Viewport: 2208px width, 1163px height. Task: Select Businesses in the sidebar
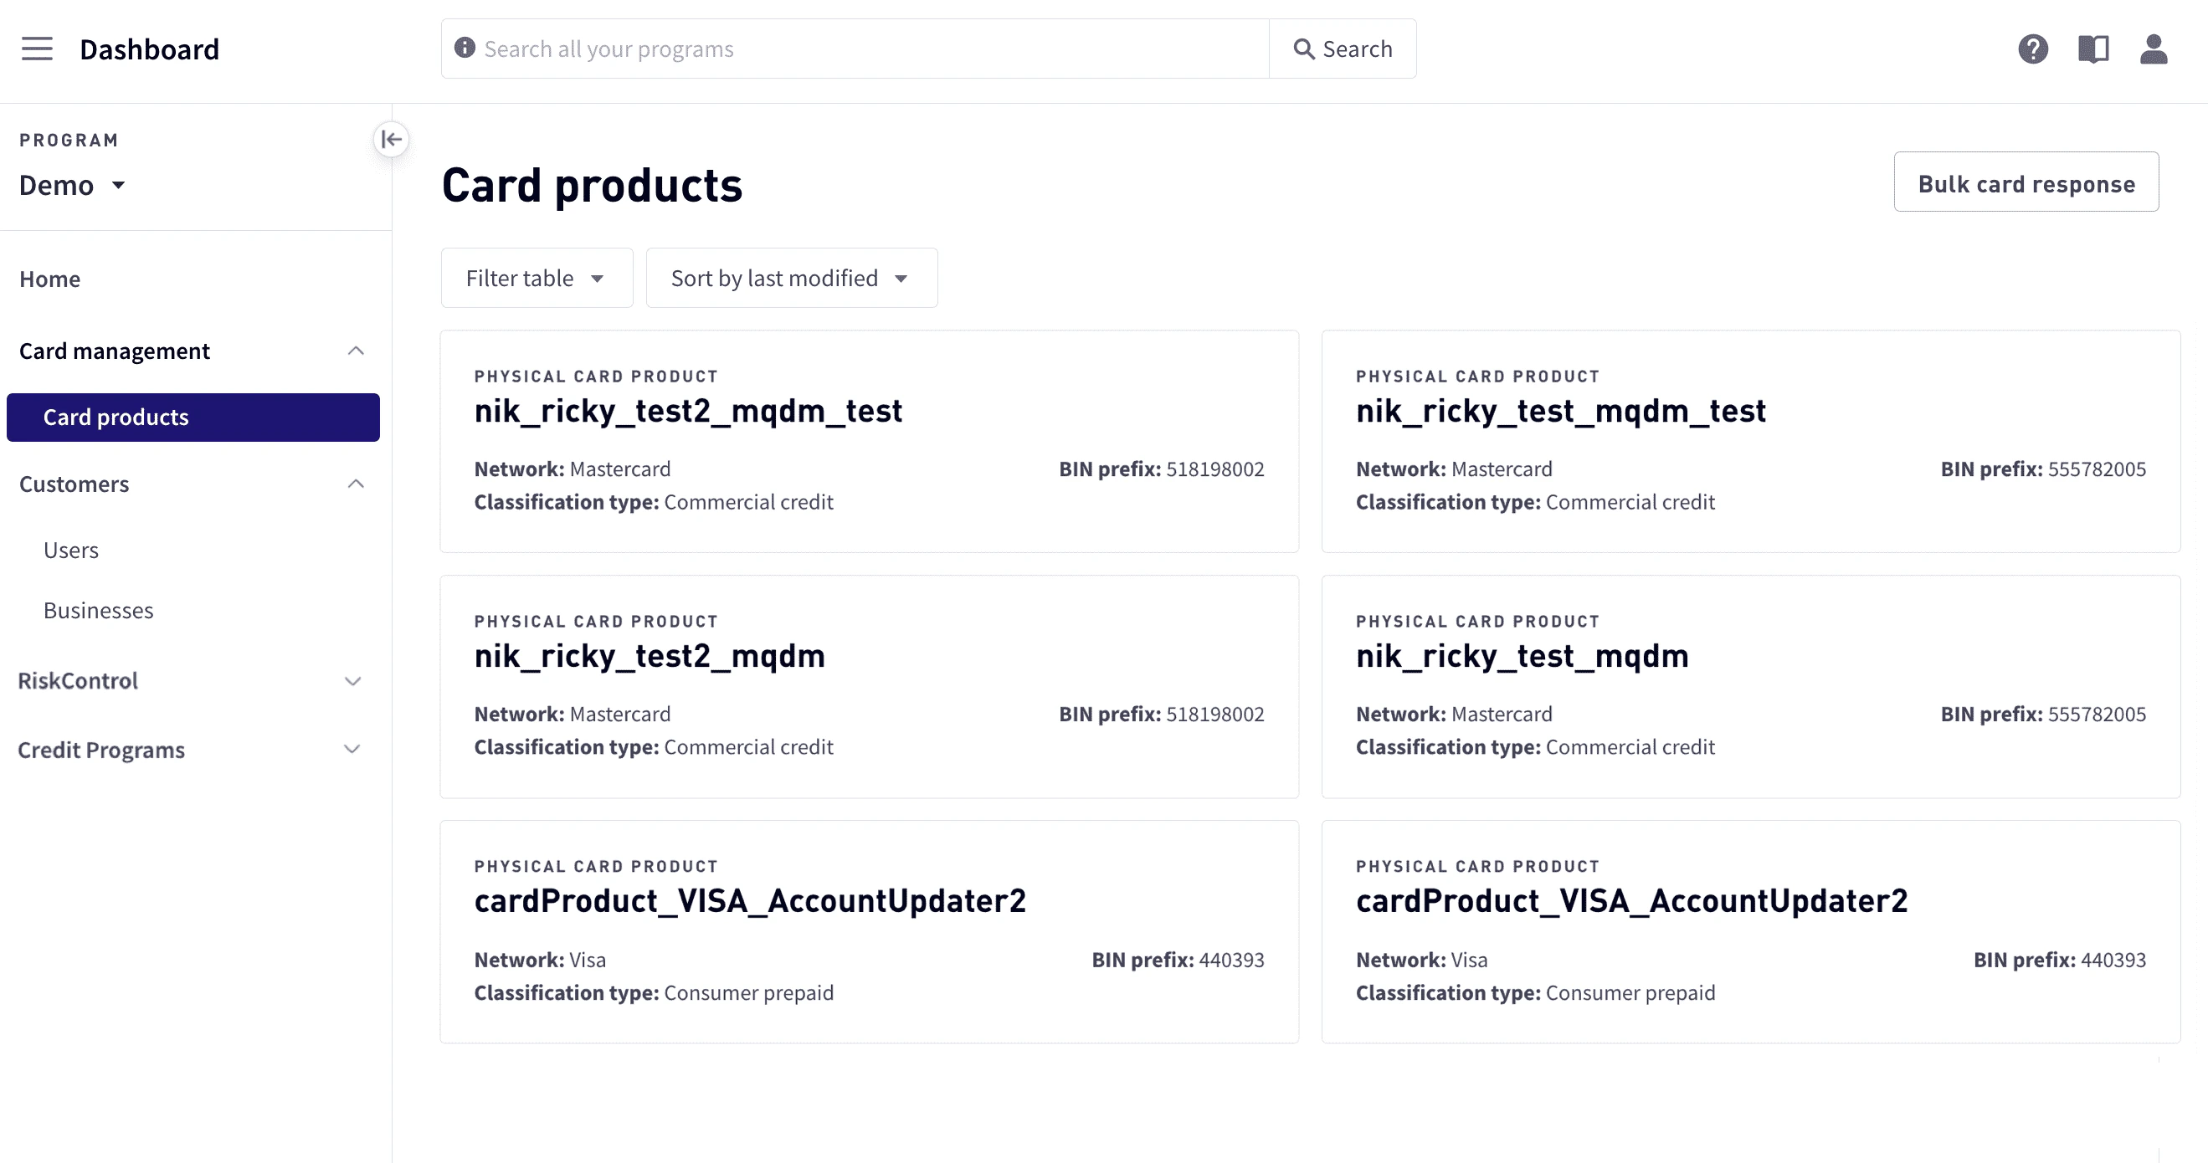[x=99, y=610]
